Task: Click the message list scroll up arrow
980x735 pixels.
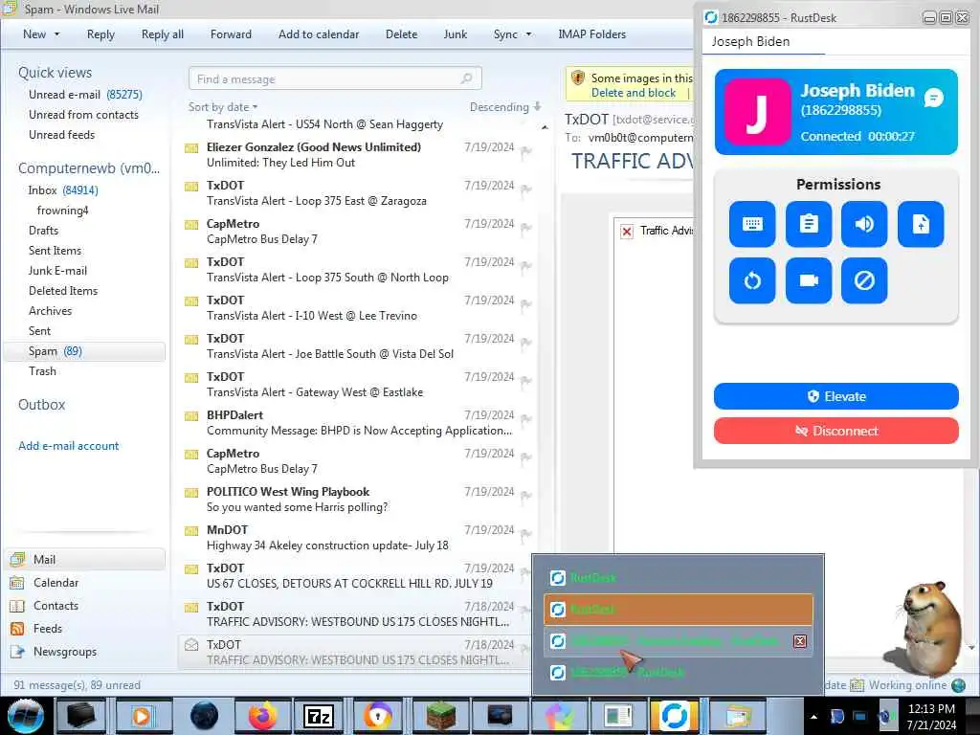Action: point(545,127)
